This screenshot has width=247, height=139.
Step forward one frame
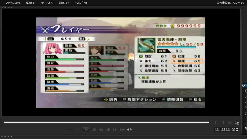115,129
